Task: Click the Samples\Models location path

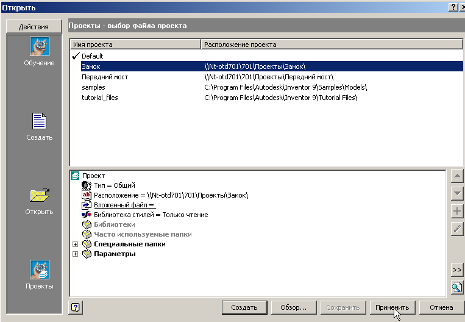Action: click(x=286, y=87)
